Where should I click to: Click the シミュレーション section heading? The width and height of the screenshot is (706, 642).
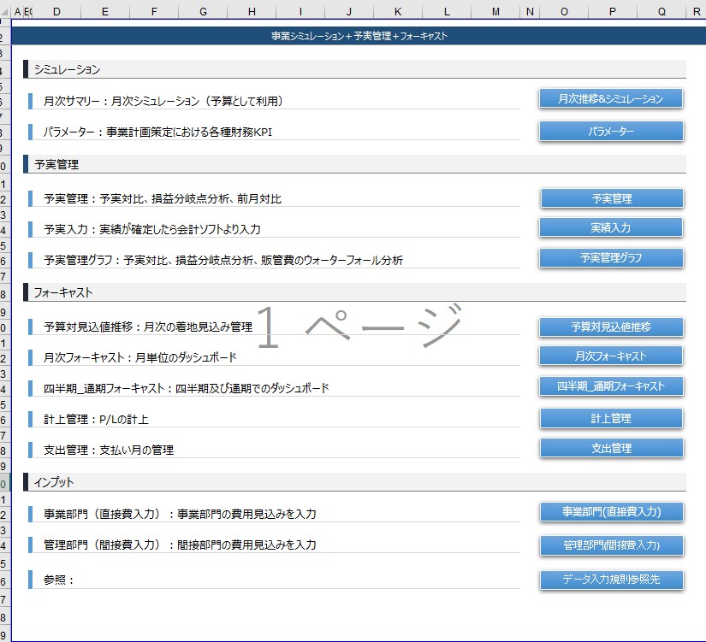tap(67, 69)
